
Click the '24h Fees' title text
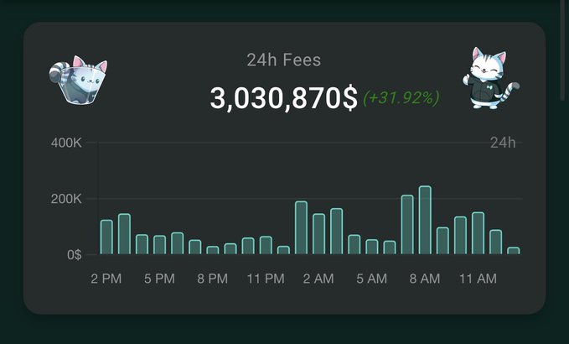tap(284, 60)
